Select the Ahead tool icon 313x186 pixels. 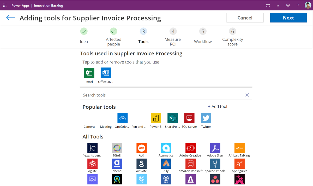[x=117, y=164]
